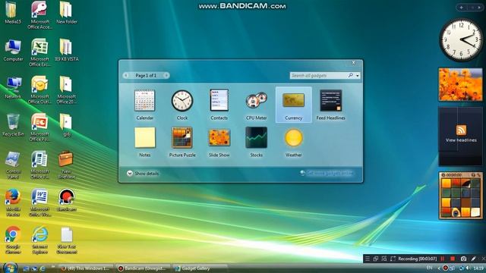Expand Show details in the Gadget Gallery
The width and height of the screenshot is (486, 273).
point(143,174)
